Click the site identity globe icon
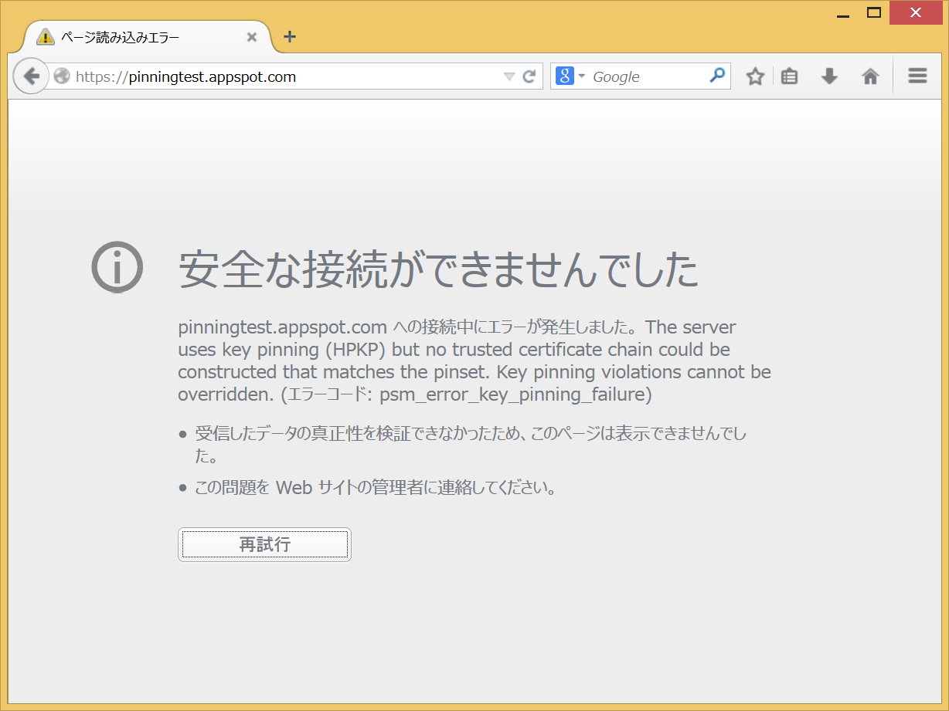This screenshot has height=711, width=949. point(62,76)
